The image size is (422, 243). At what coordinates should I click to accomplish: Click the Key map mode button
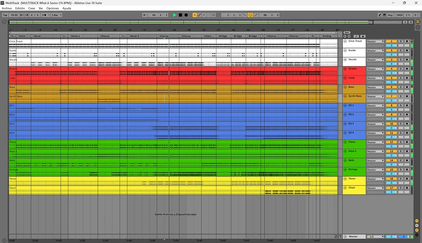(390, 15)
